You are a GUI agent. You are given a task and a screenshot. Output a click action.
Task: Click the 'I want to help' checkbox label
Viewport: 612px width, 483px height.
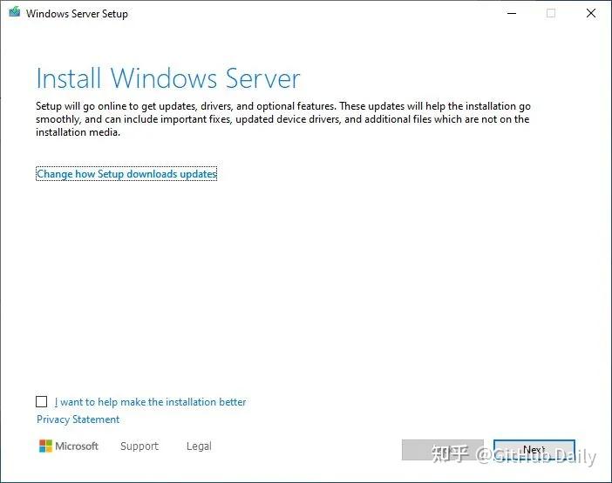pyautogui.click(x=150, y=402)
